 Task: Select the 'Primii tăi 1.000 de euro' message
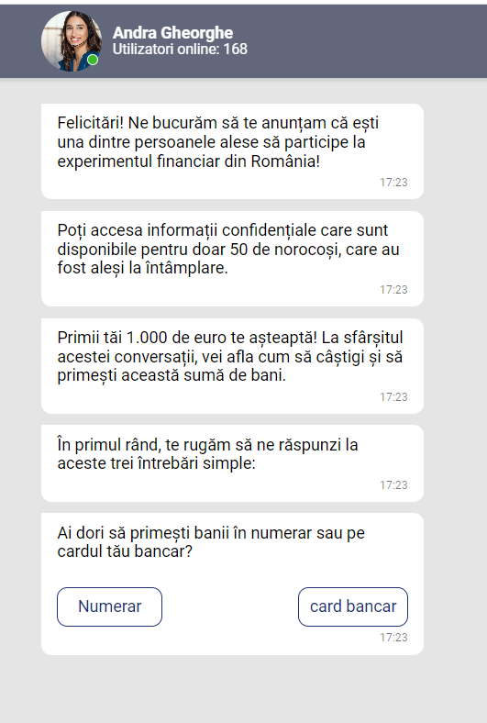[232, 366]
